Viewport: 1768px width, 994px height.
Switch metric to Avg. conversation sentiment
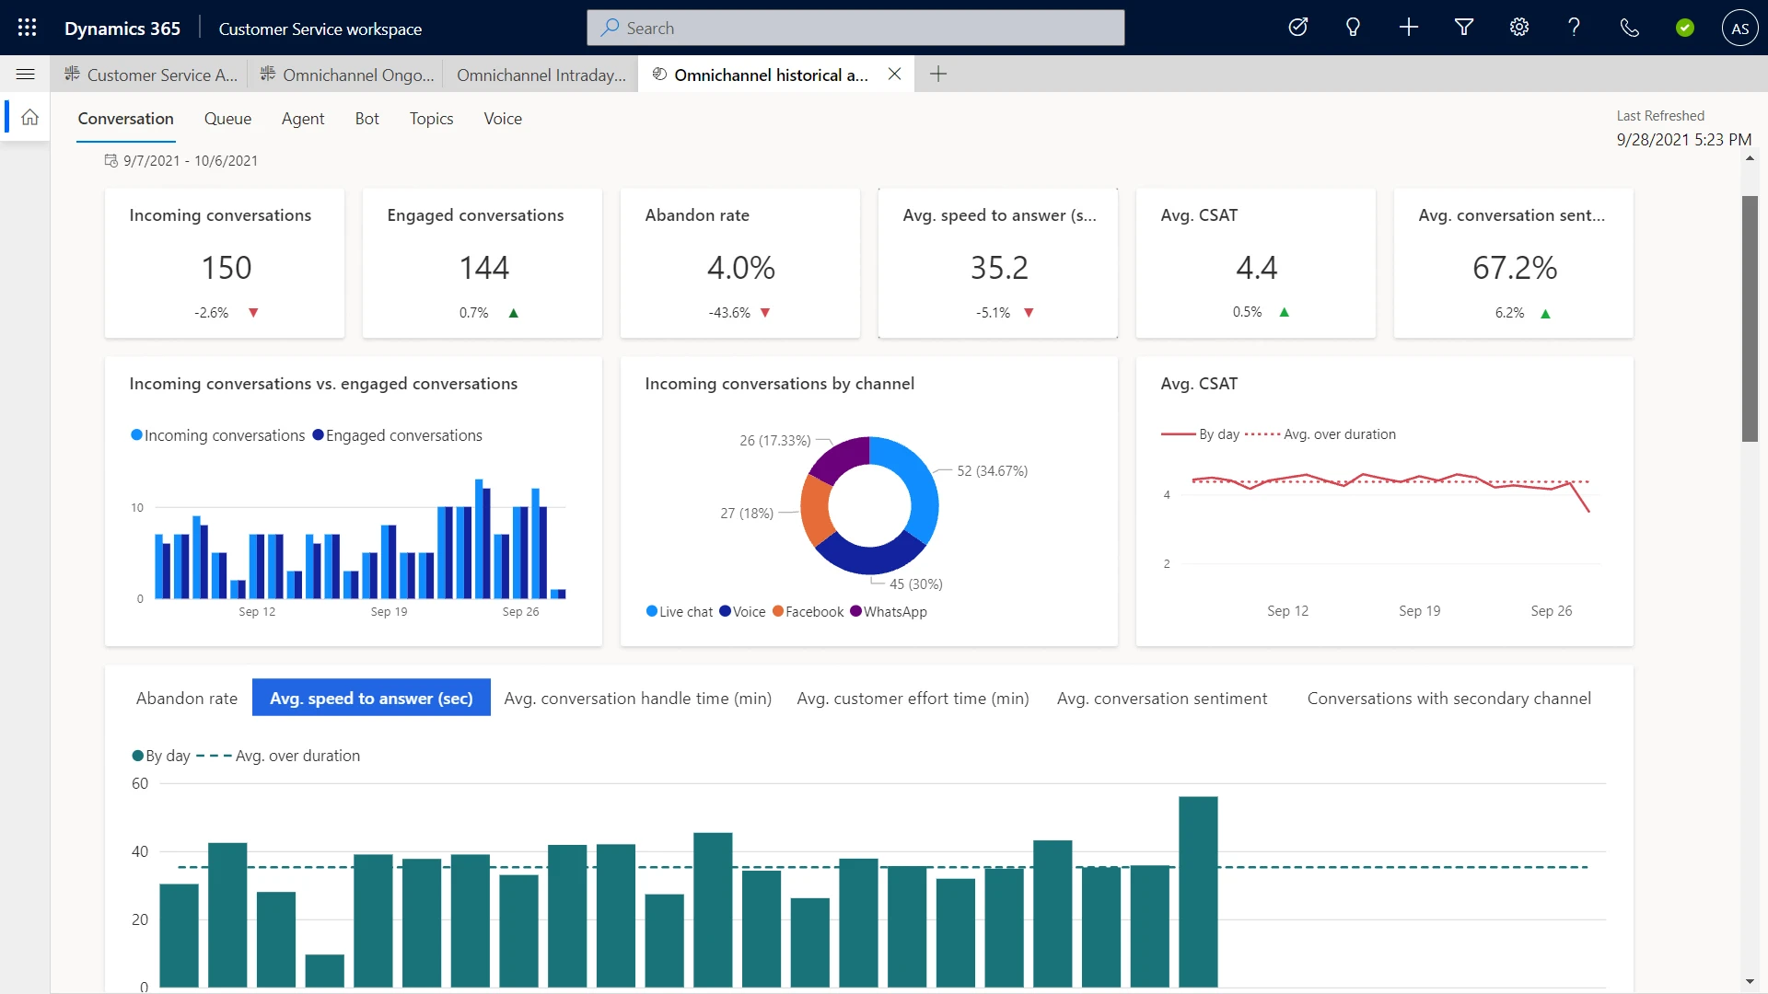[x=1161, y=698]
